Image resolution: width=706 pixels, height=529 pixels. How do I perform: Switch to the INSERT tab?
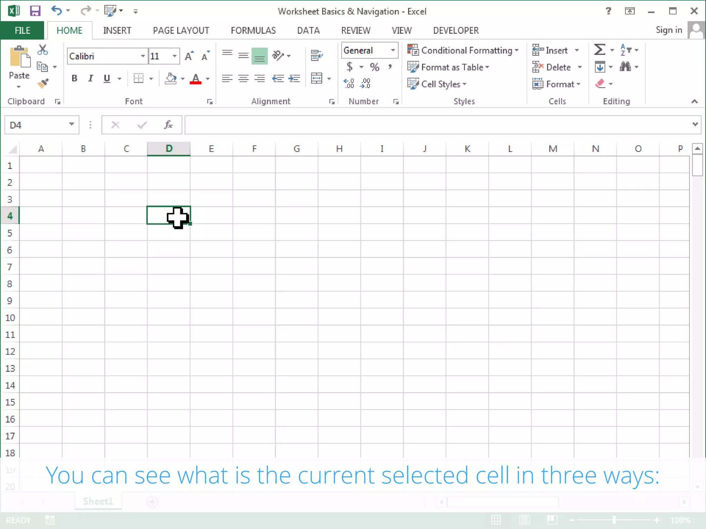(117, 30)
